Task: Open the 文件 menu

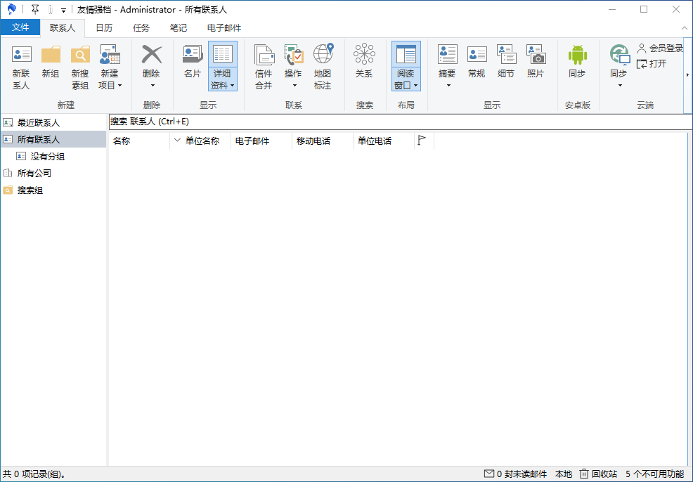Action: (x=20, y=27)
